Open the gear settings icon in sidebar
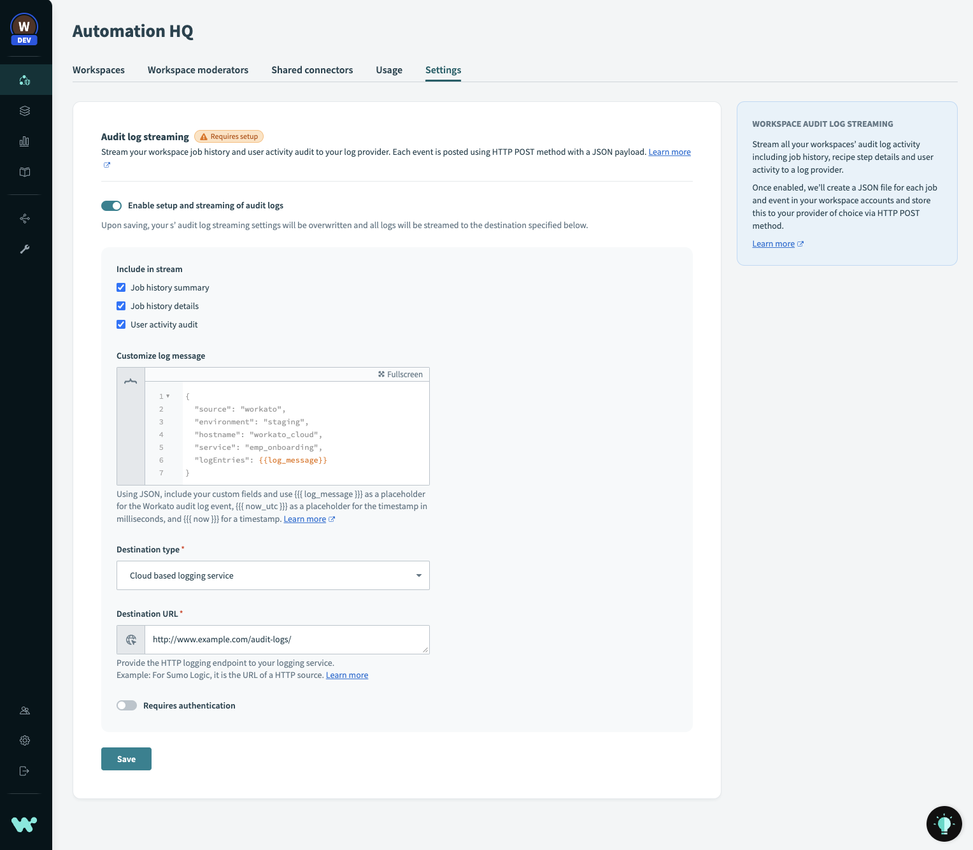Screen dimensions: 973x850 click(25, 740)
